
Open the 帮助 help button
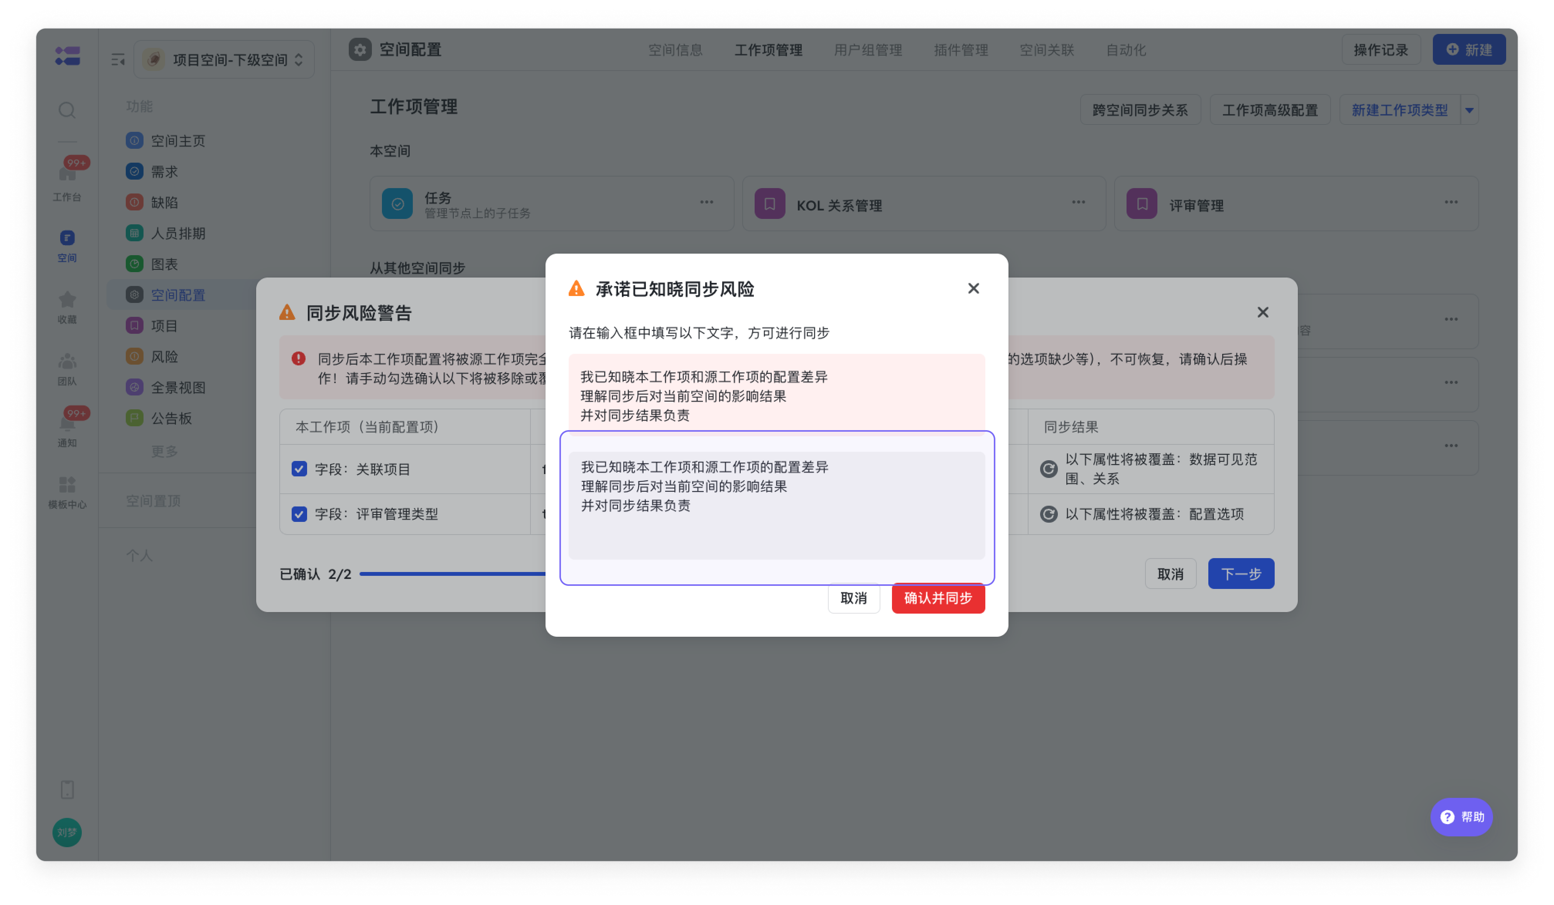[1461, 817]
